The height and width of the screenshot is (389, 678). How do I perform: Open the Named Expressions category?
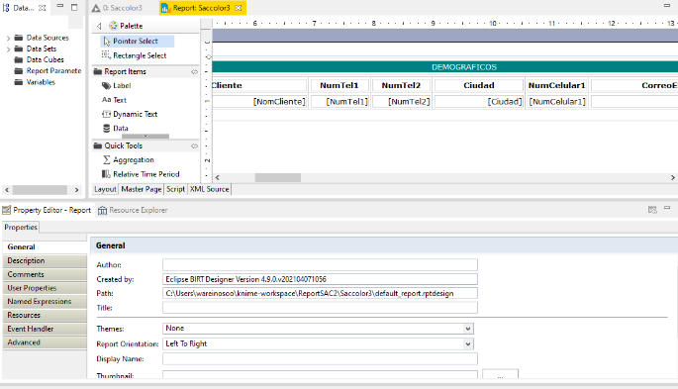(45, 301)
